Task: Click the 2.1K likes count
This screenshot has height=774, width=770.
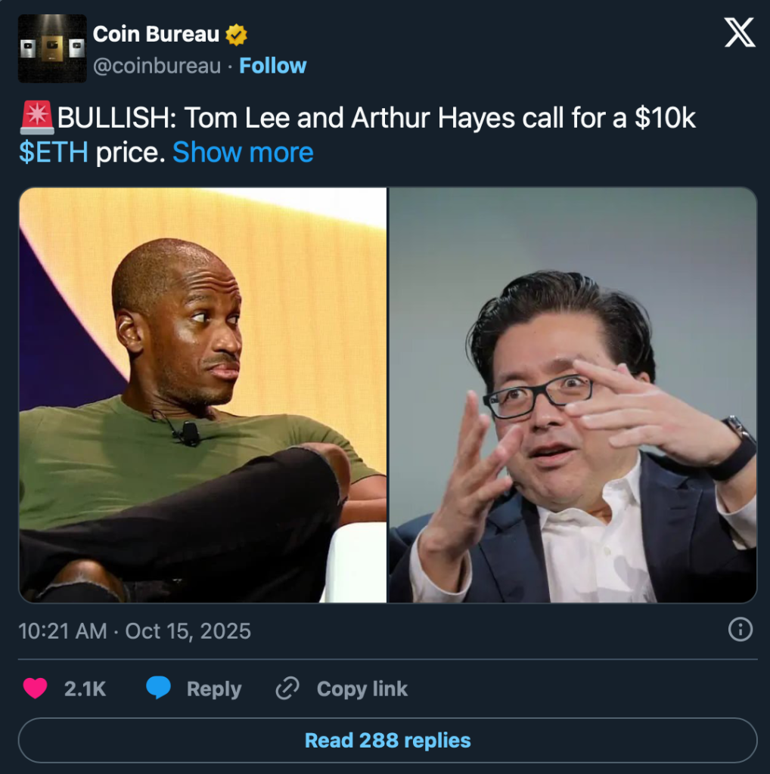Action: [x=85, y=689]
